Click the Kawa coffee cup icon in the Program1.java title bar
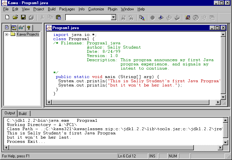 point(49,28)
